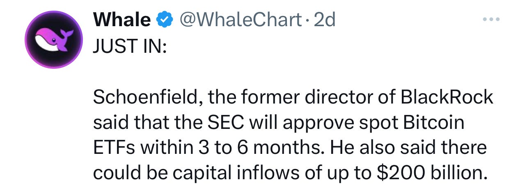Click the word ETFs in the tweet

(113, 148)
